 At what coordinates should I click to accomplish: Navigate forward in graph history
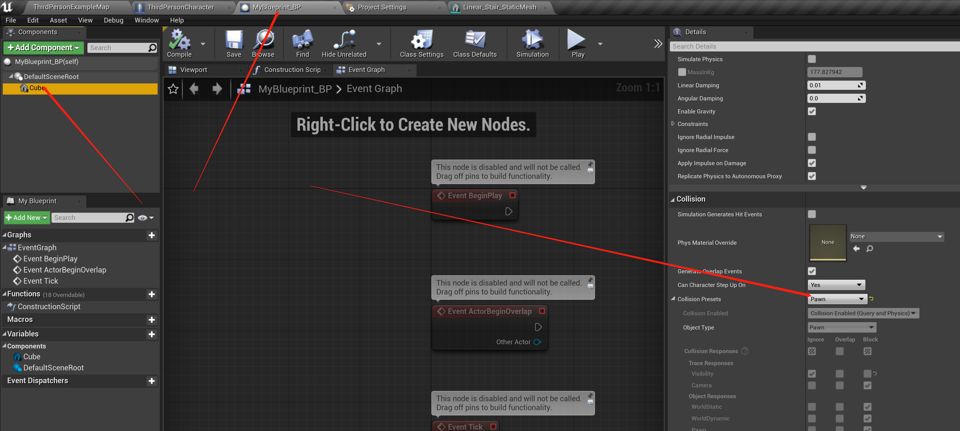click(217, 89)
